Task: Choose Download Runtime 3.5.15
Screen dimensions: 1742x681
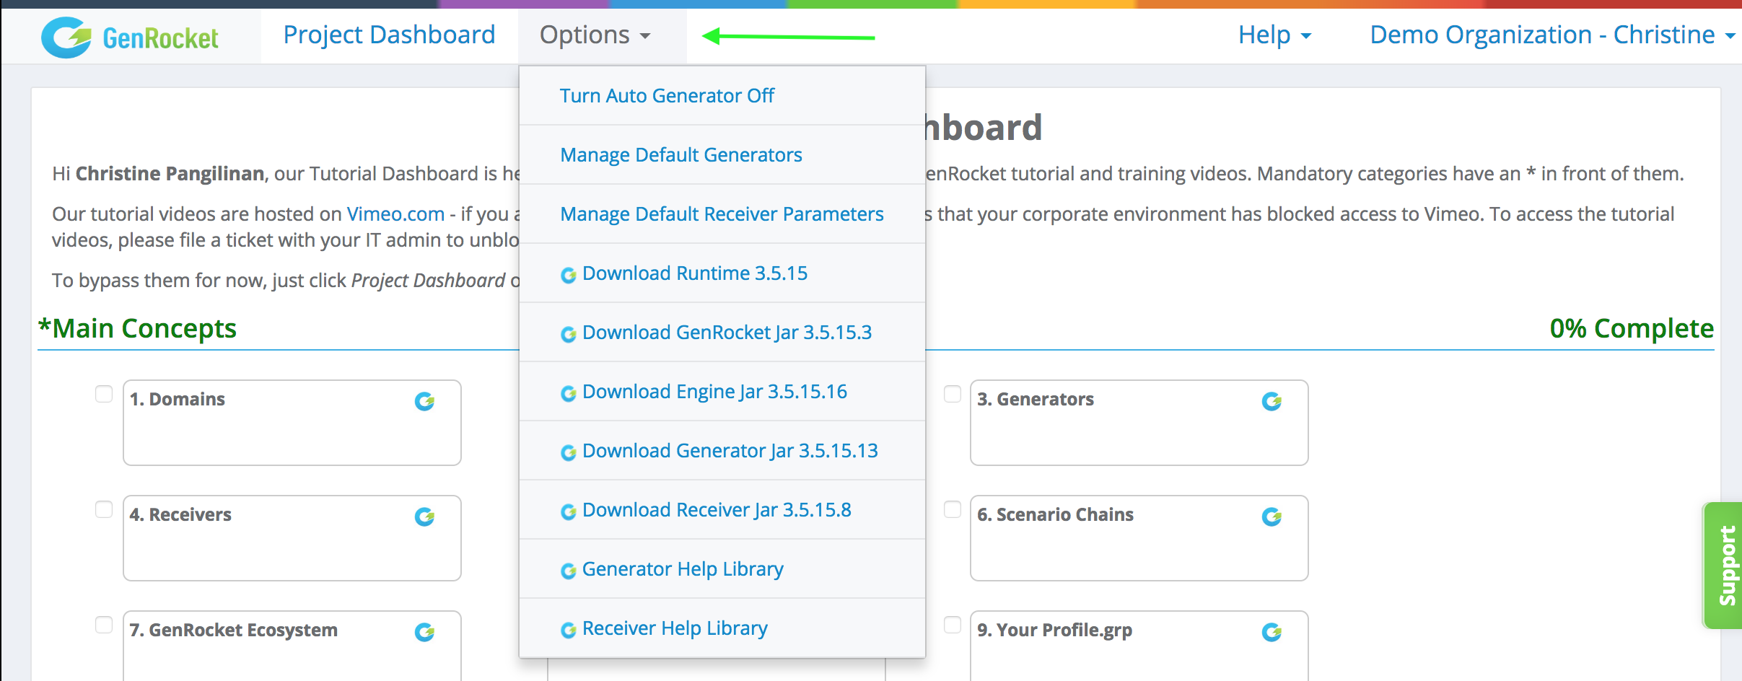Action: pos(722,273)
